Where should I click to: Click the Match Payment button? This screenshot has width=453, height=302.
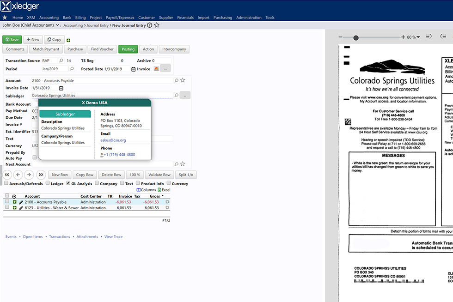(x=46, y=49)
